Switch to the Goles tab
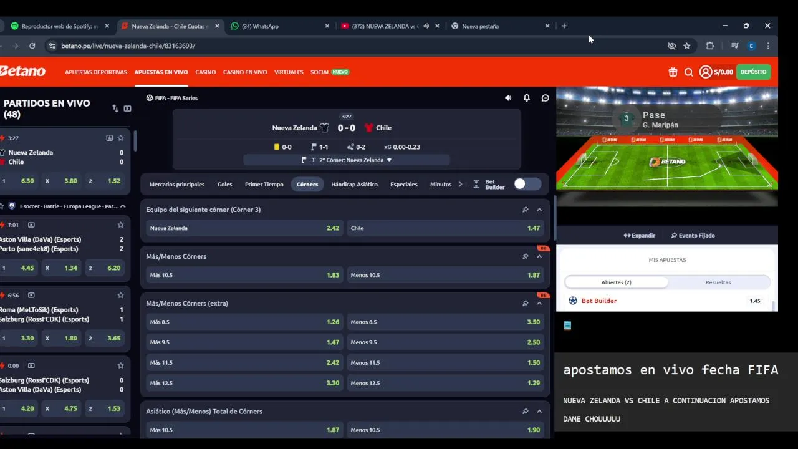This screenshot has width=798, height=449. coord(224,185)
